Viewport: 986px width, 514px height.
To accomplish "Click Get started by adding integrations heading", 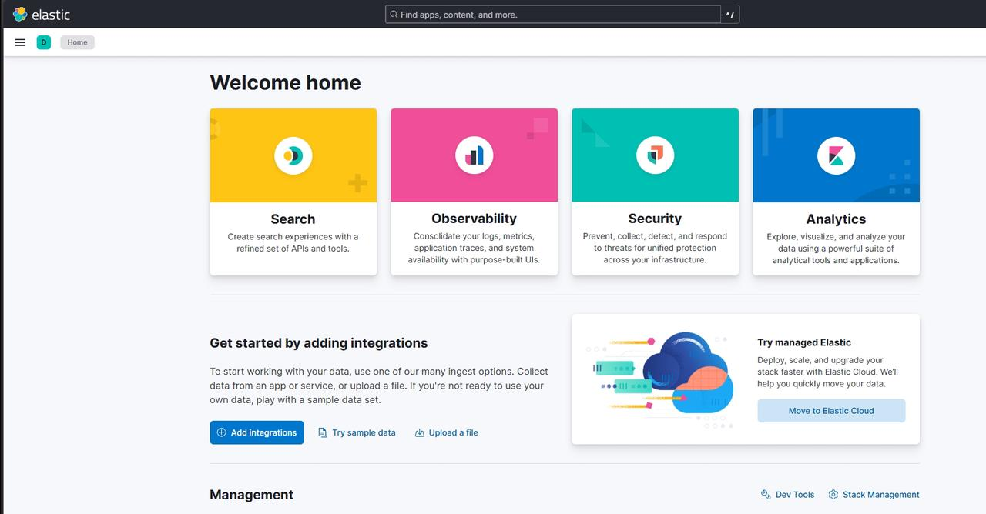I will [318, 343].
